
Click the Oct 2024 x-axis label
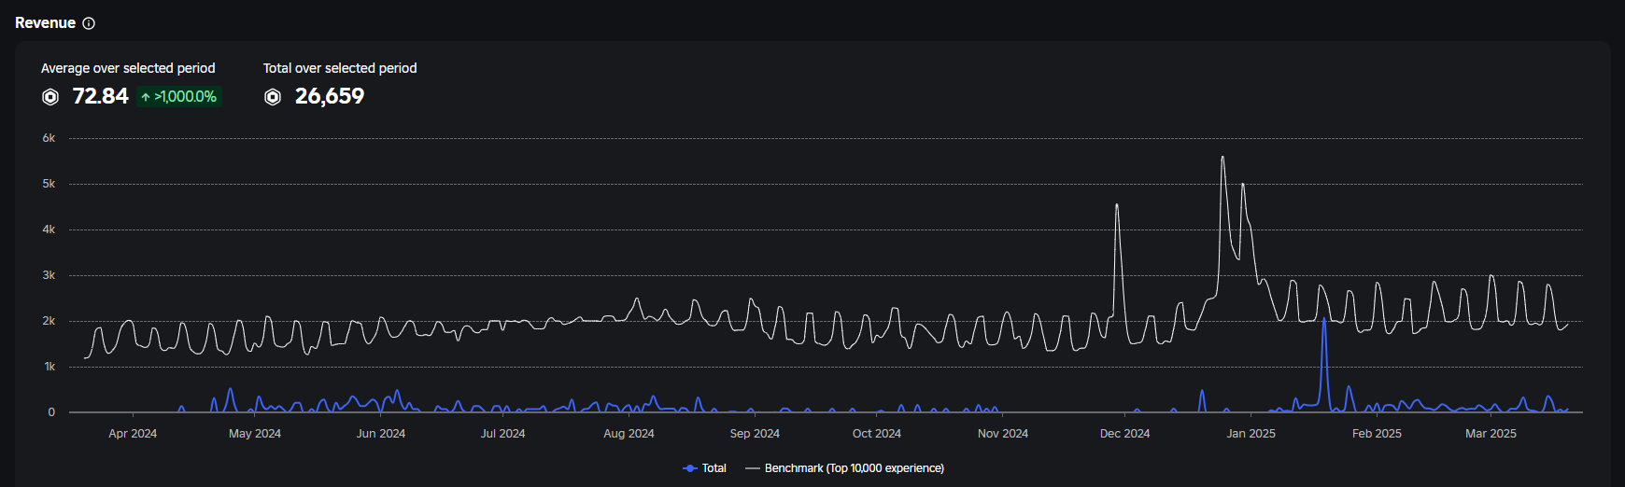click(x=877, y=434)
